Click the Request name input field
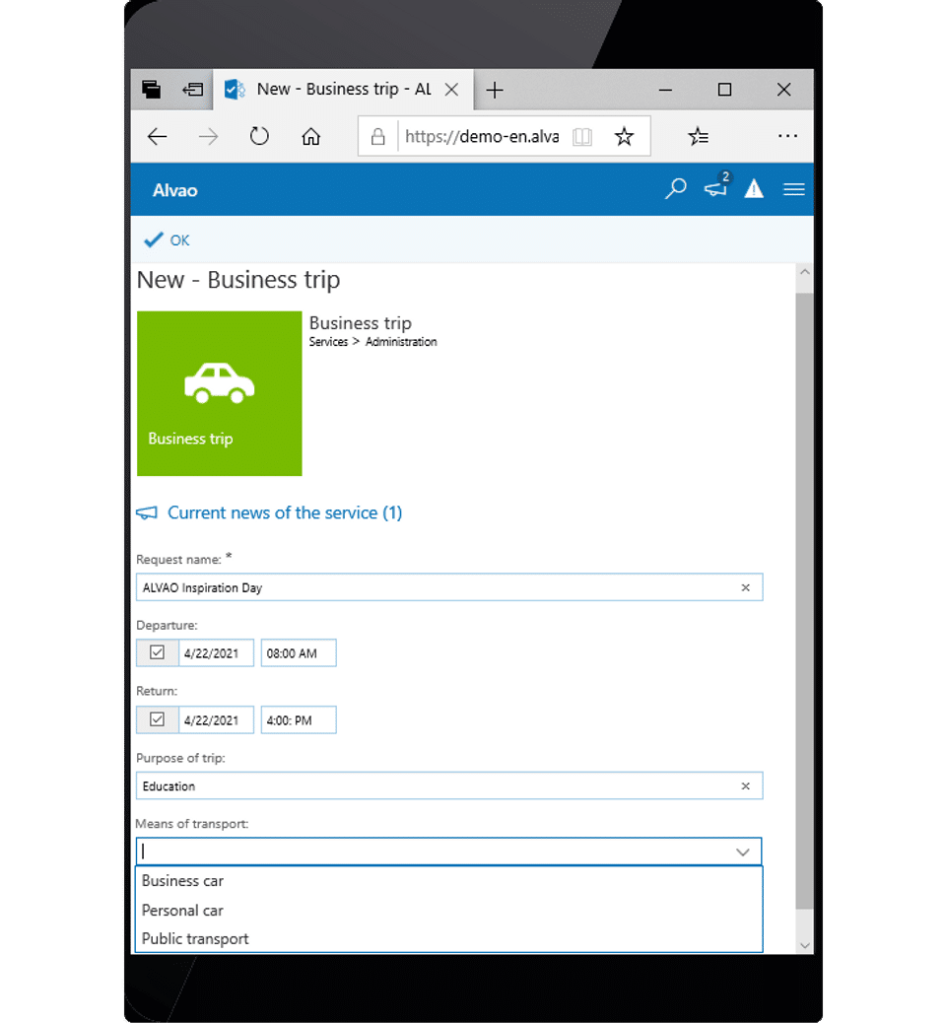The image size is (946, 1023). tap(449, 587)
